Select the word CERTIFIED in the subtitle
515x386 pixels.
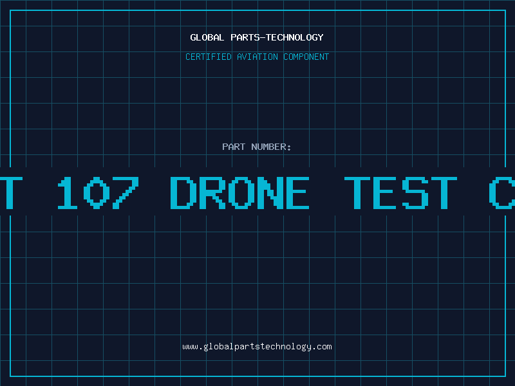click(x=209, y=57)
